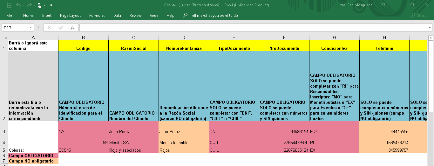
Task: Click the Share button
Action: point(419,16)
